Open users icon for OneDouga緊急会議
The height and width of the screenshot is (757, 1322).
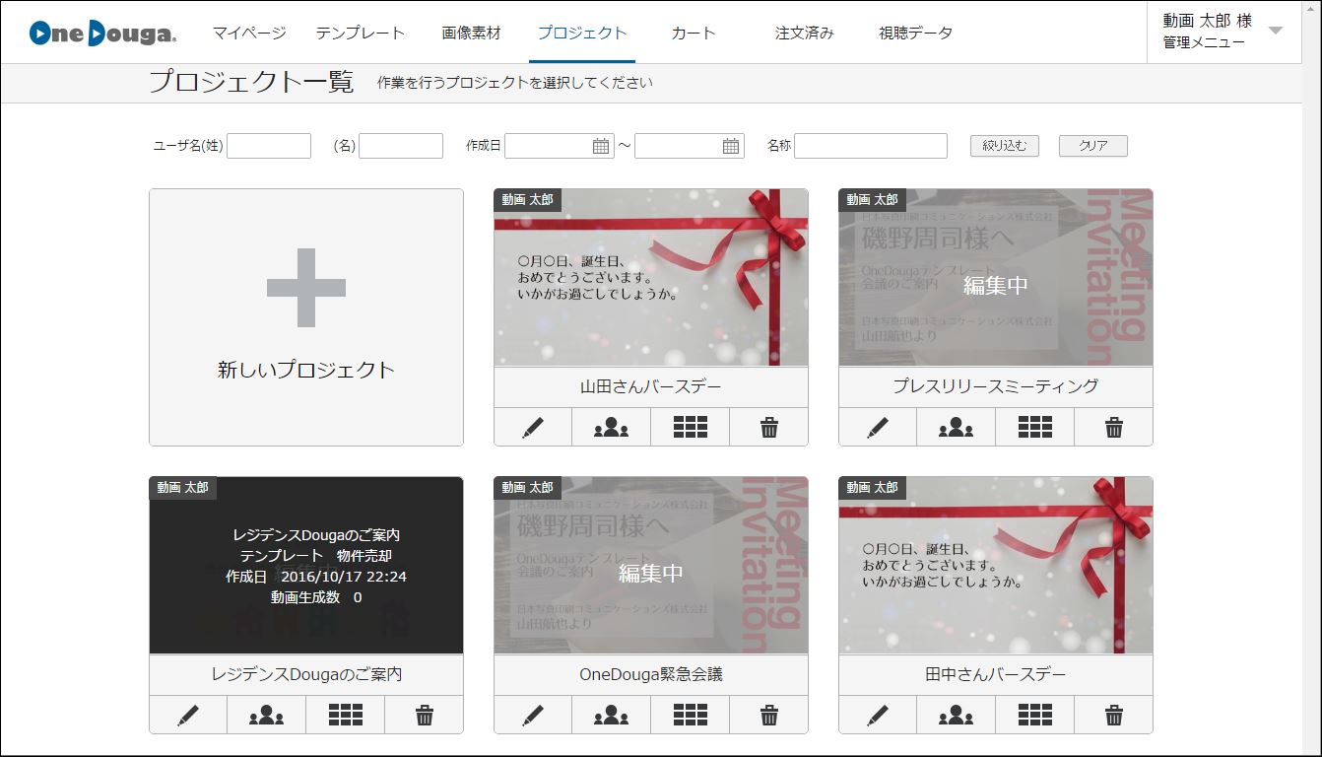click(612, 716)
